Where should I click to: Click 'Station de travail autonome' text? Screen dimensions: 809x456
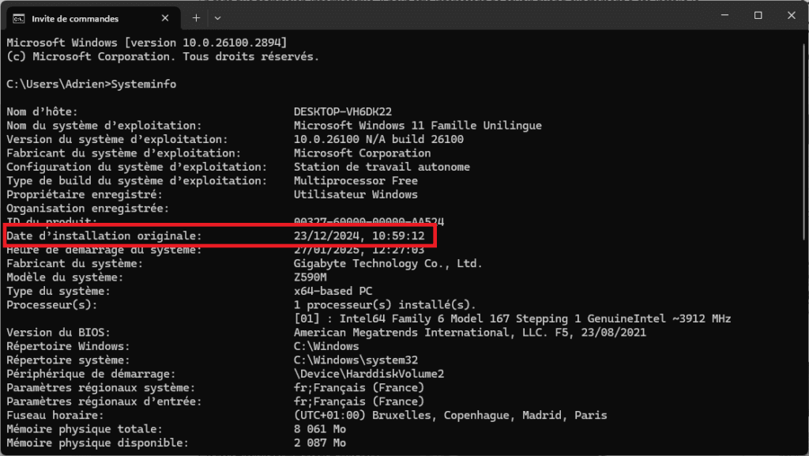click(382, 167)
